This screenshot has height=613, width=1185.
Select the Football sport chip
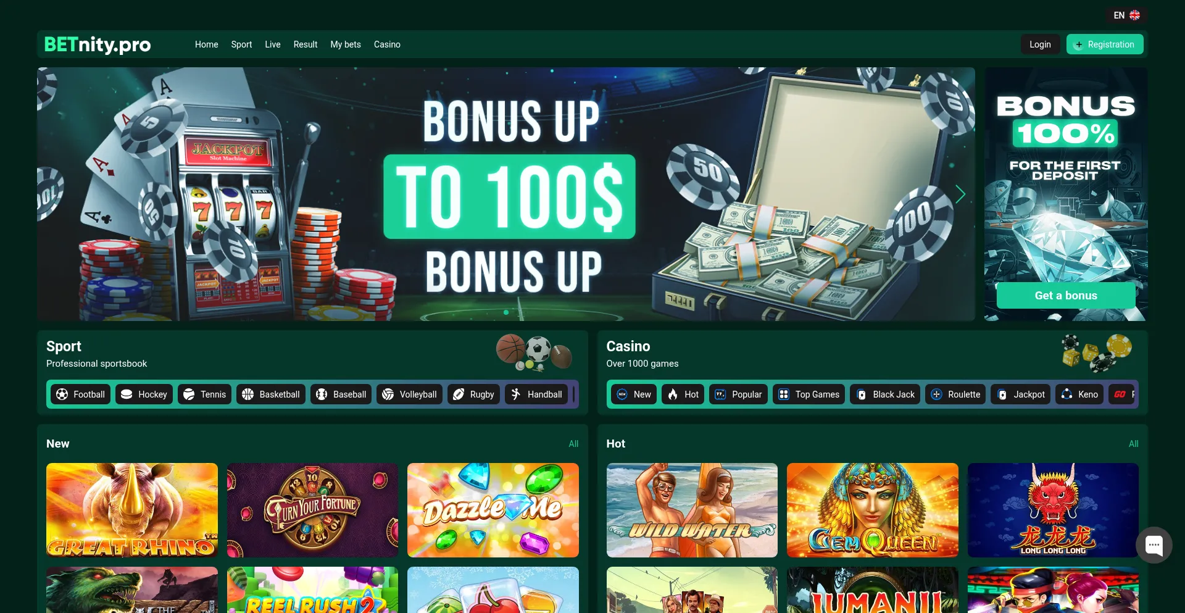pos(81,394)
